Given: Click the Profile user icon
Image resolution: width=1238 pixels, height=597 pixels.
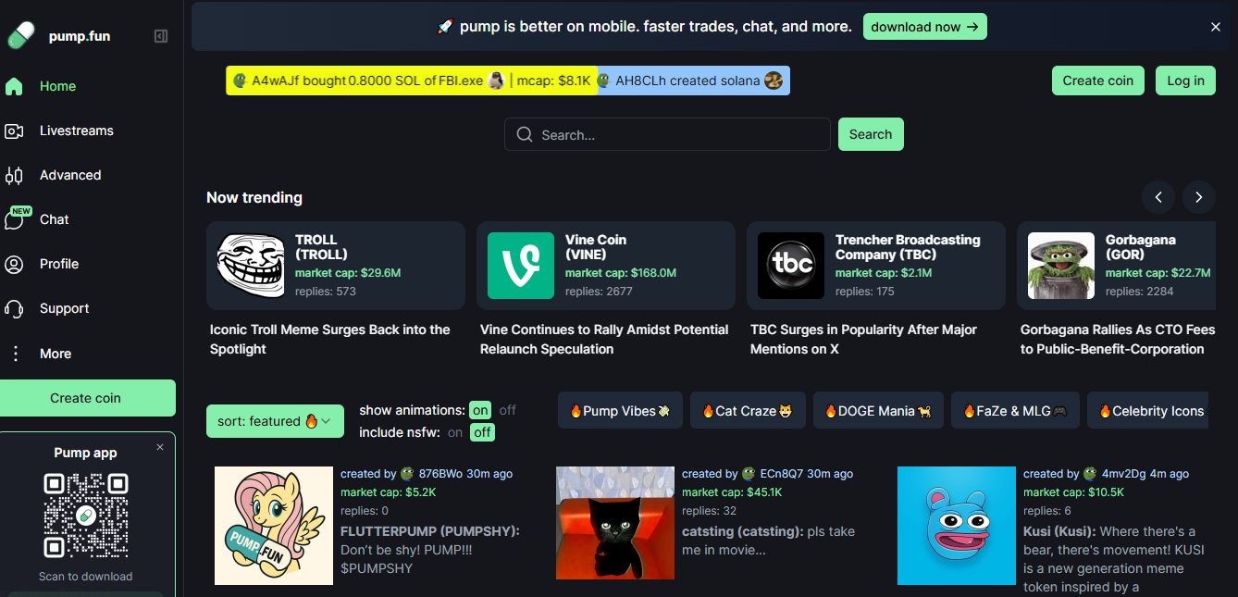Looking at the screenshot, I should click(x=14, y=264).
